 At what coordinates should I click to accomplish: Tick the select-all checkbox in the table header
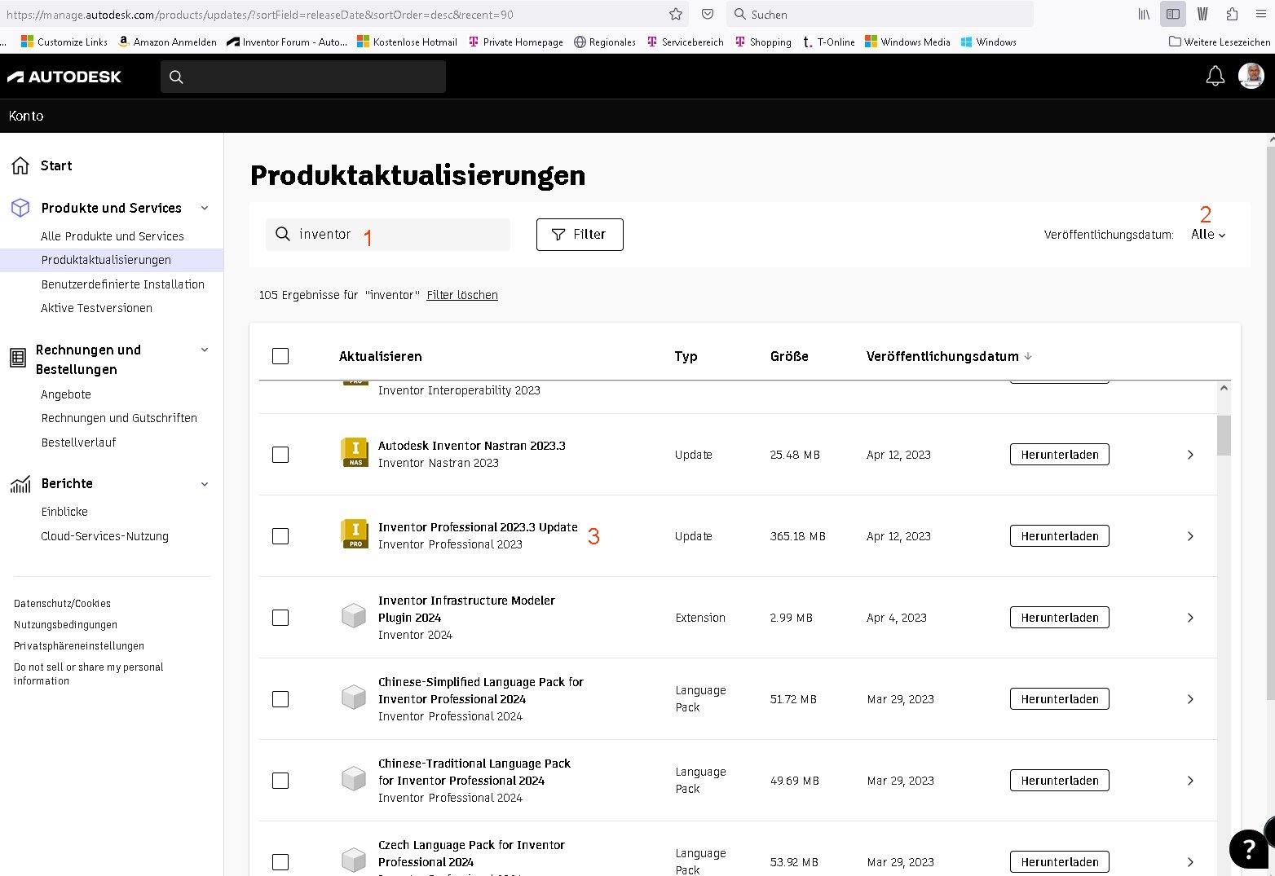(280, 356)
